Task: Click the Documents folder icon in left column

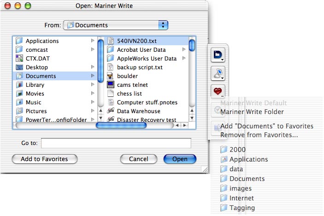Action: coord(19,76)
